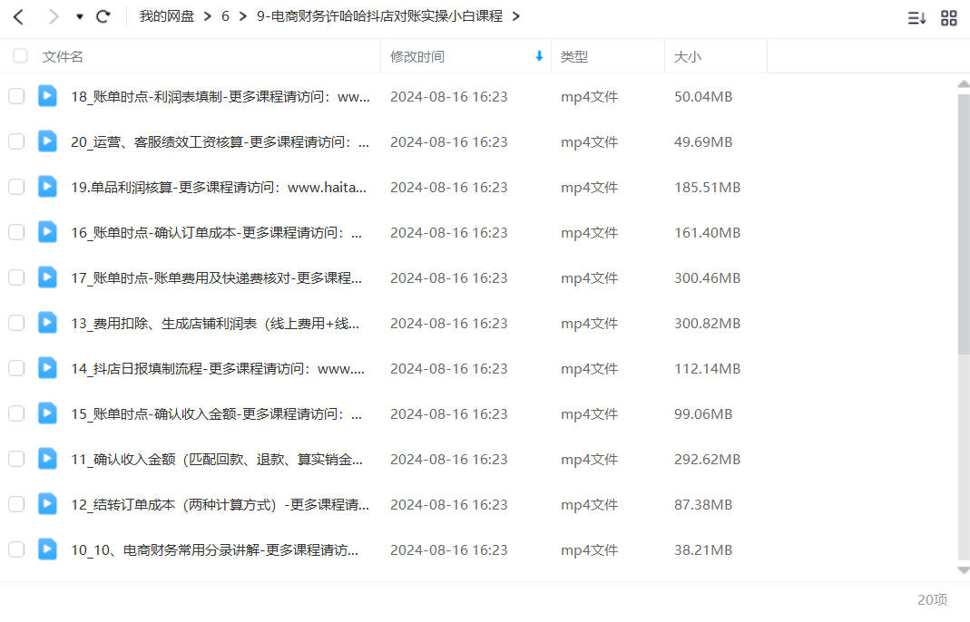The width and height of the screenshot is (970, 622).
Task: Check the box for 17_账单时点-账单费用及快递费核对
Action: 16,277
